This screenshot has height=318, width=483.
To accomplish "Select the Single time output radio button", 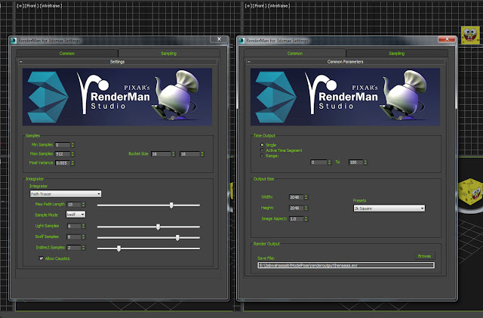I will 262,145.
